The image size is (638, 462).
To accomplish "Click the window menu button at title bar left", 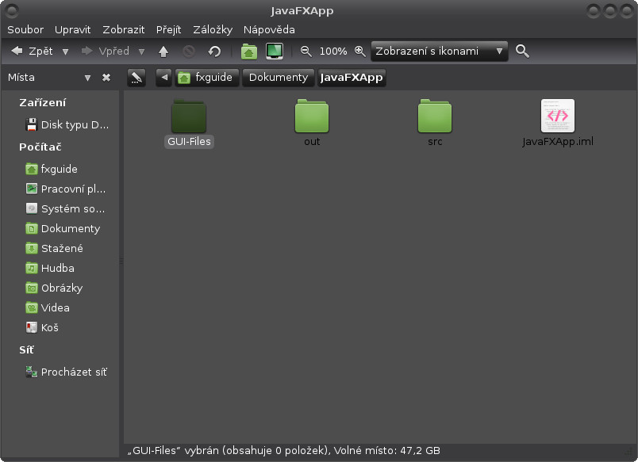I will point(12,11).
